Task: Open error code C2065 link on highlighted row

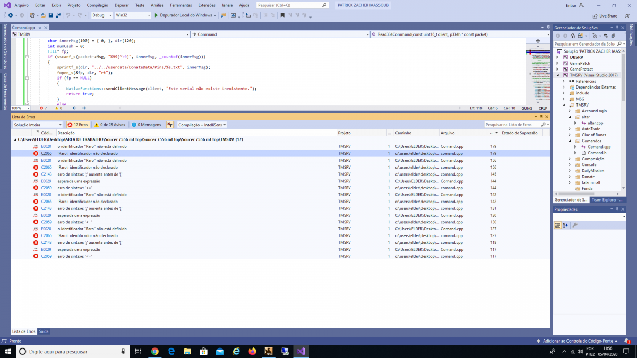Action: pyautogui.click(x=46, y=153)
